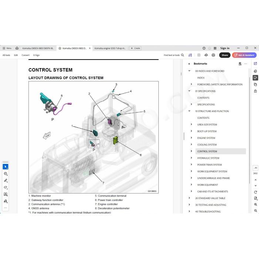The width and height of the screenshot is (259, 259).
Task: Show more tools via left toolbar ellipsis
Action: click(x=6, y=208)
